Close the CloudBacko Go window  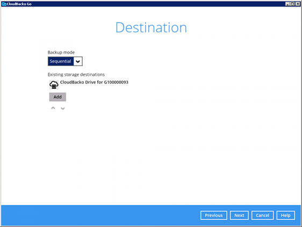[298, 4]
